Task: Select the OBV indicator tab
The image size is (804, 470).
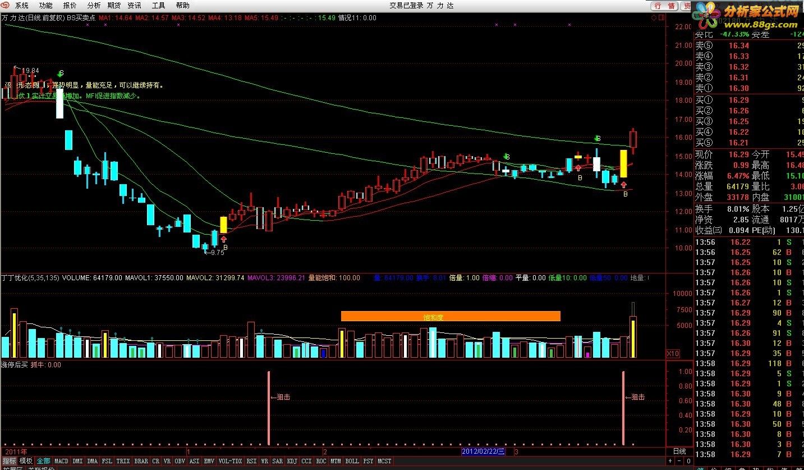Action: [180, 461]
